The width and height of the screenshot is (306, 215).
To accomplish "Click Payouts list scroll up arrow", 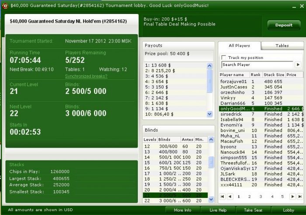I will tap(209, 66).
